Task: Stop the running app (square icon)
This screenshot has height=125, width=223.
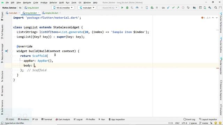Action: tap(157, 8)
